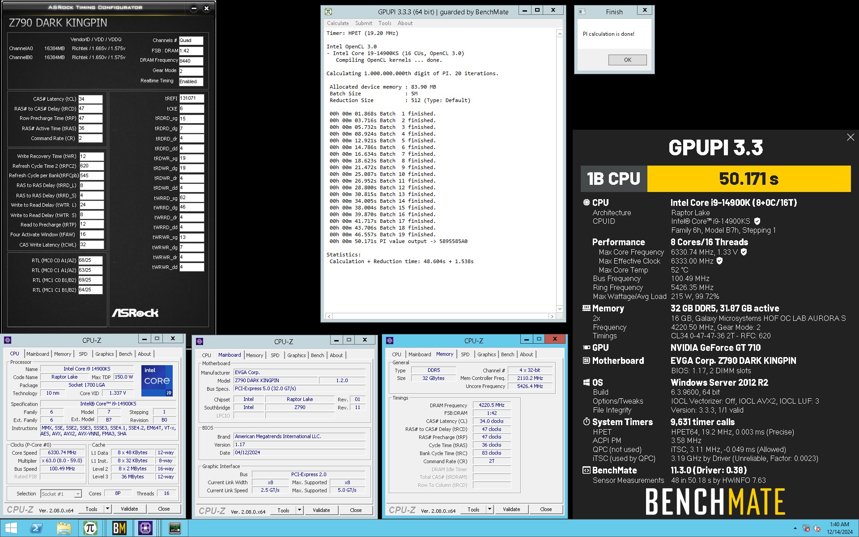Open ASRock Timing Configurator taskbar icon

tap(174, 528)
